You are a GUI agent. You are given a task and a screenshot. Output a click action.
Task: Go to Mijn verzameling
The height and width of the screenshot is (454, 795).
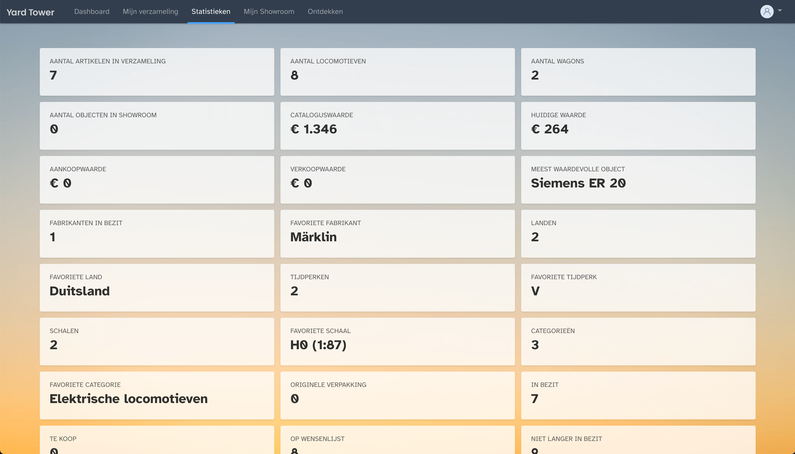(150, 12)
